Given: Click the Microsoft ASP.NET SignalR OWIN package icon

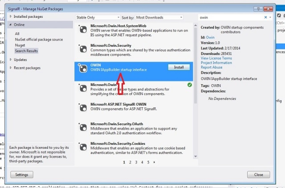Looking at the screenshot, I should 83,108.
